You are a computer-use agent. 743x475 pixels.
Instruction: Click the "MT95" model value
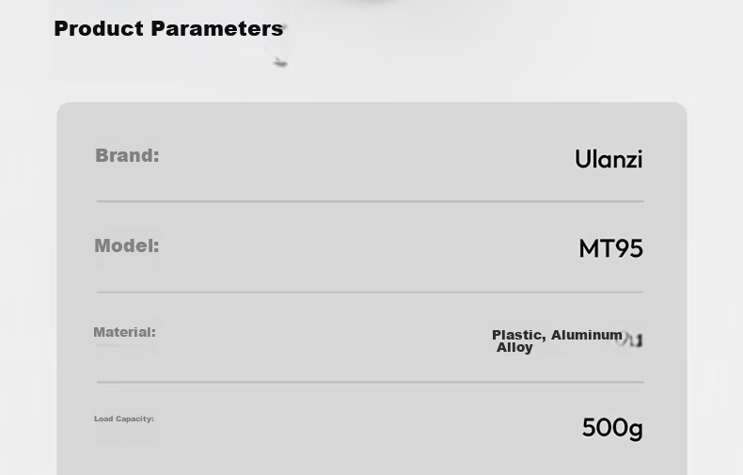(x=610, y=248)
